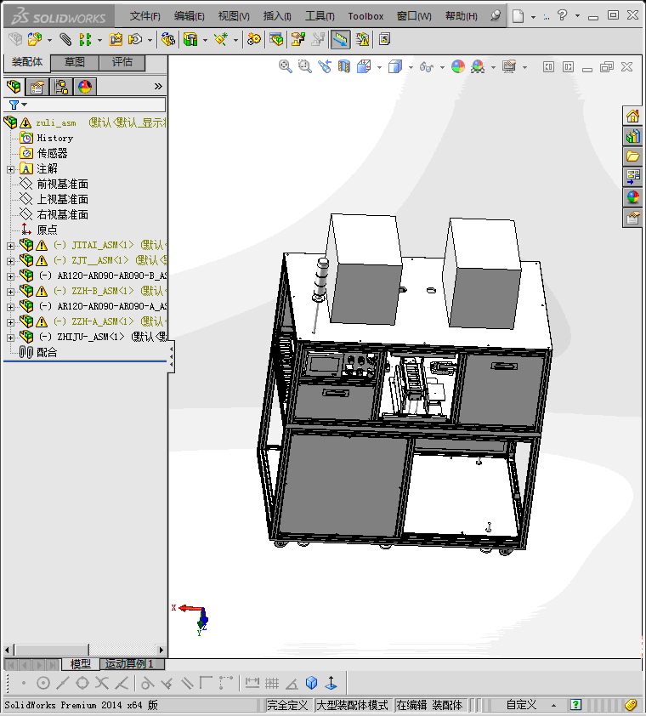Screen dimensions: 646x716
Task: Click the Display Style cube icon
Action: (x=395, y=66)
